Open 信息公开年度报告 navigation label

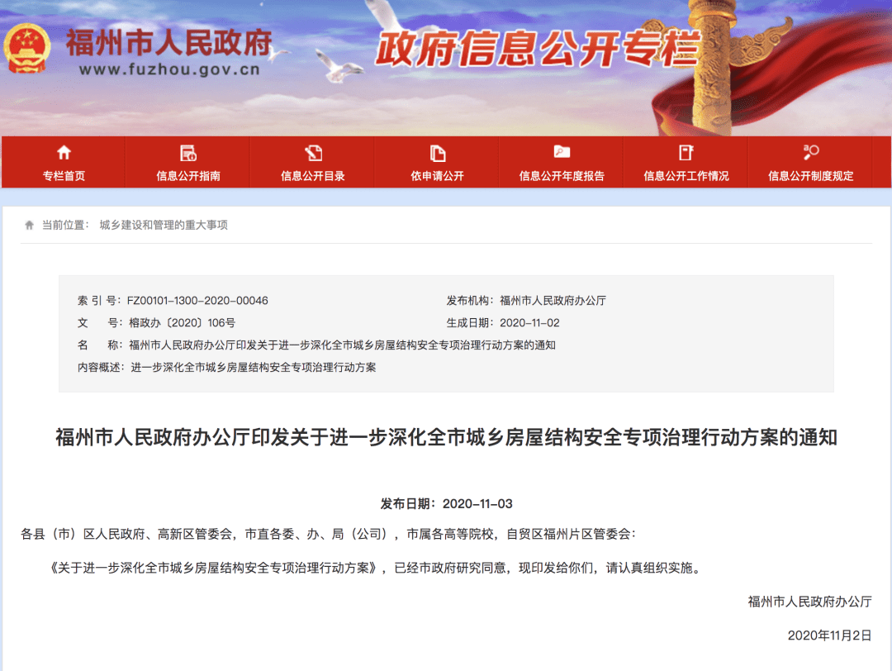click(x=562, y=176)
